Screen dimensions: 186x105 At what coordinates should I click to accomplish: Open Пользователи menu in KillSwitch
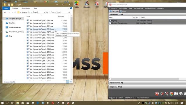point(150,8)
